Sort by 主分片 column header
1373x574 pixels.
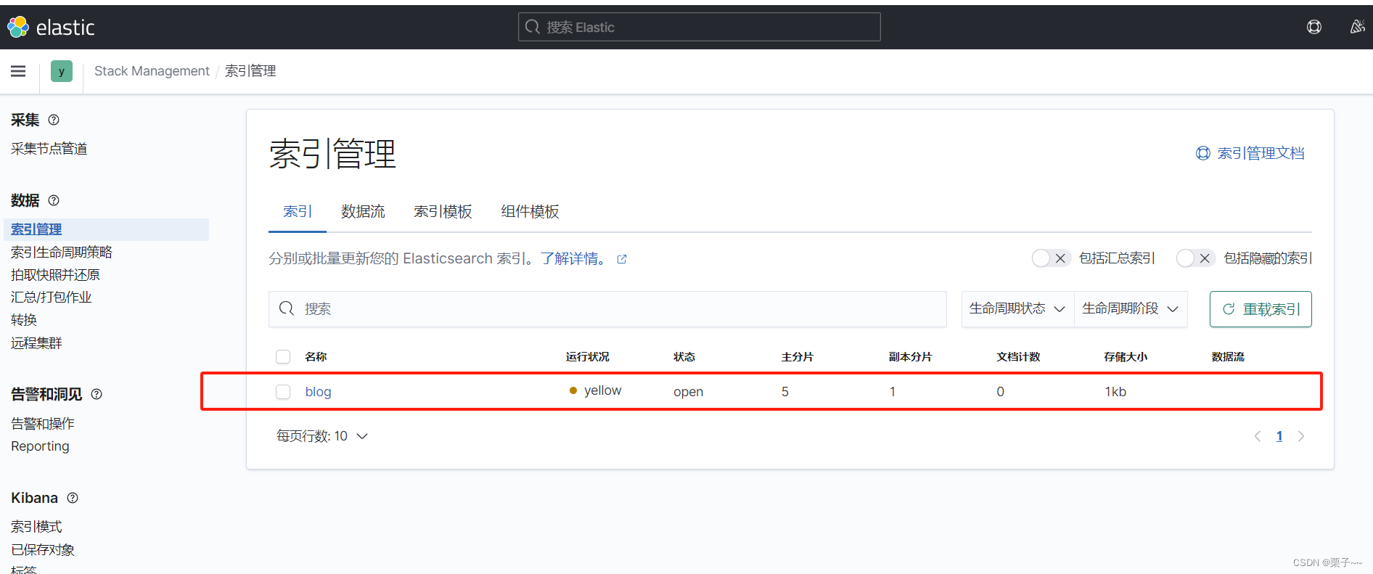[x=798, y=357]
